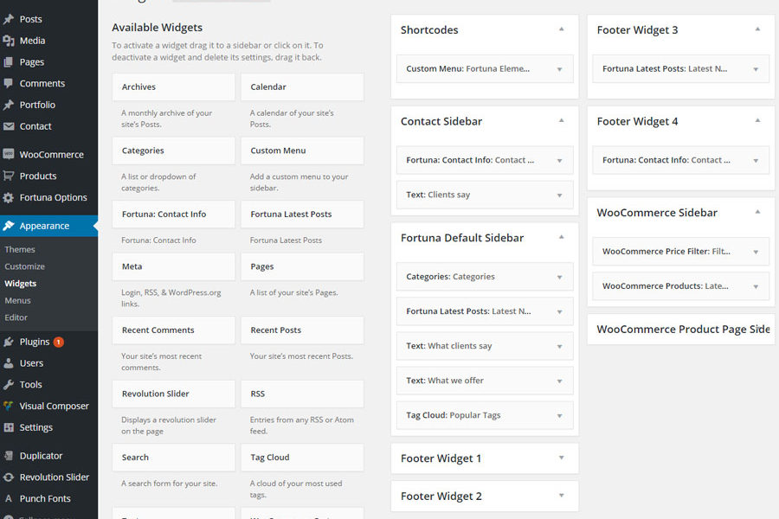The height and width of the screenshot is (519, 779).
Task: Select the WooCommerce sidebar icon
Action: point(8,155)
